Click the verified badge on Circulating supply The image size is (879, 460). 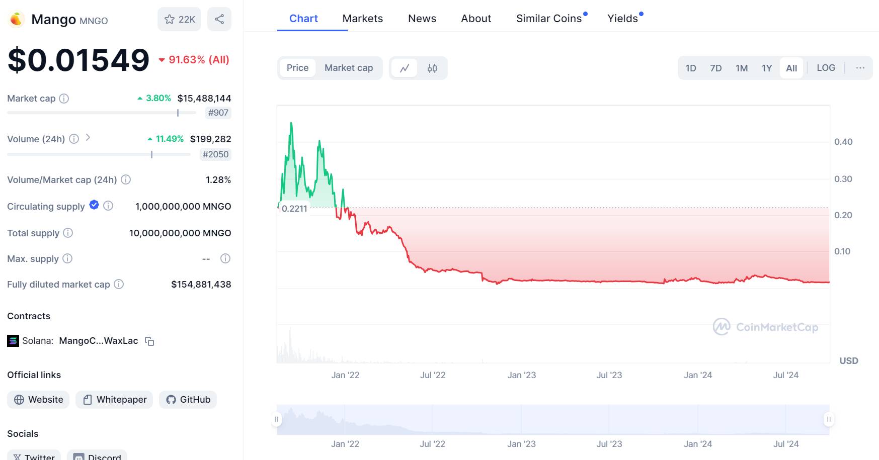click(94, 205)
